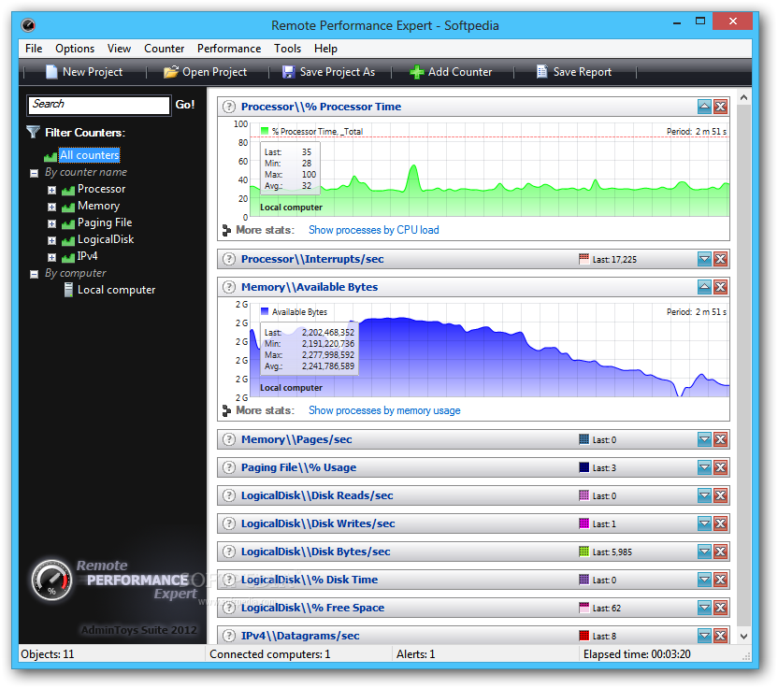Click the scrollbar down arrow
Screen dimensions: 778x688
click(743, 636)
